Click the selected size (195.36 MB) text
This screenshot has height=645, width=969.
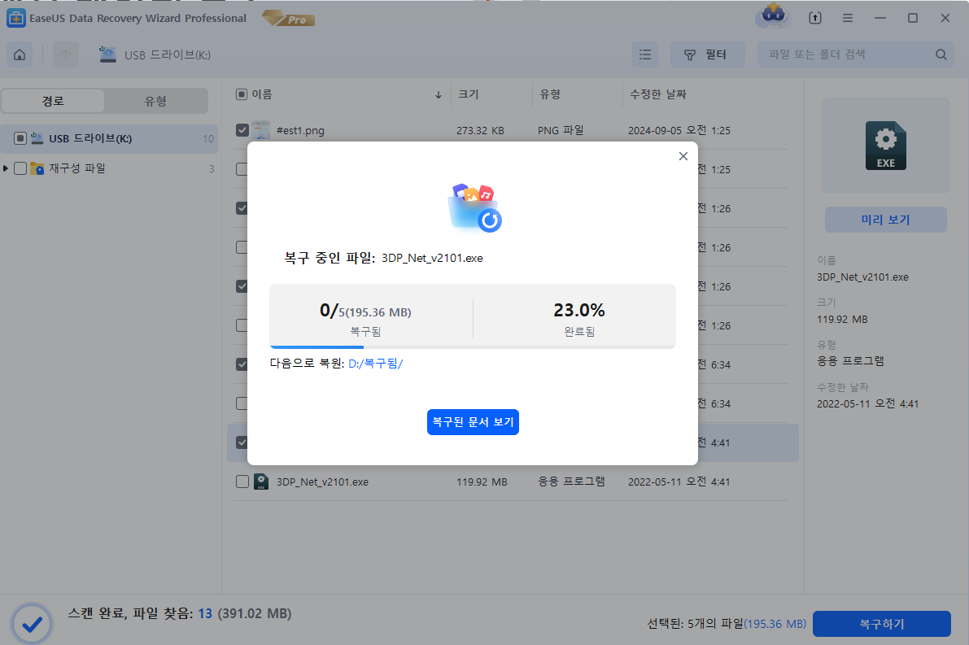point(775,624)
